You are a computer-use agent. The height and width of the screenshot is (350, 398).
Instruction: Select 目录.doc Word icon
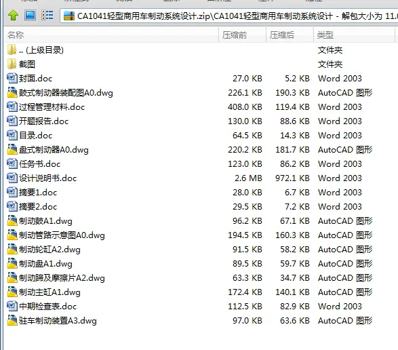[12, 135]
